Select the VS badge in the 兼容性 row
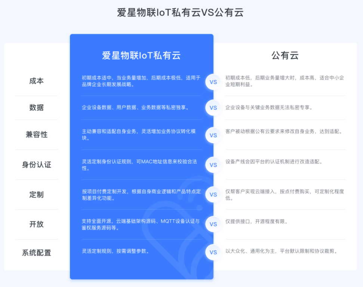The width and height of the screenshot is (363, 287). 213,135
